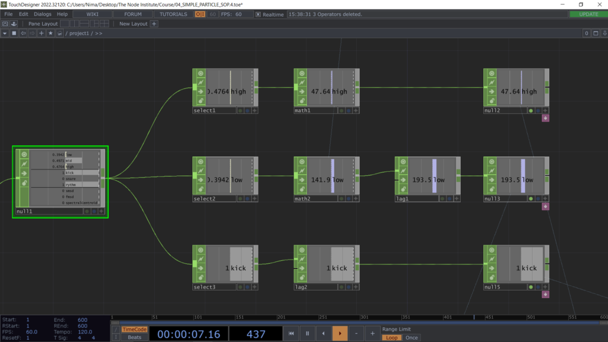The image size is (608, 342).
Task: Toggle display flag on null3
Action: point(531,199)
